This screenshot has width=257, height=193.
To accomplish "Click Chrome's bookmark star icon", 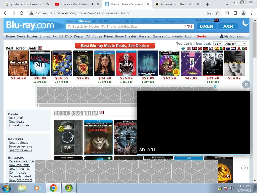I will coord(217,13).
